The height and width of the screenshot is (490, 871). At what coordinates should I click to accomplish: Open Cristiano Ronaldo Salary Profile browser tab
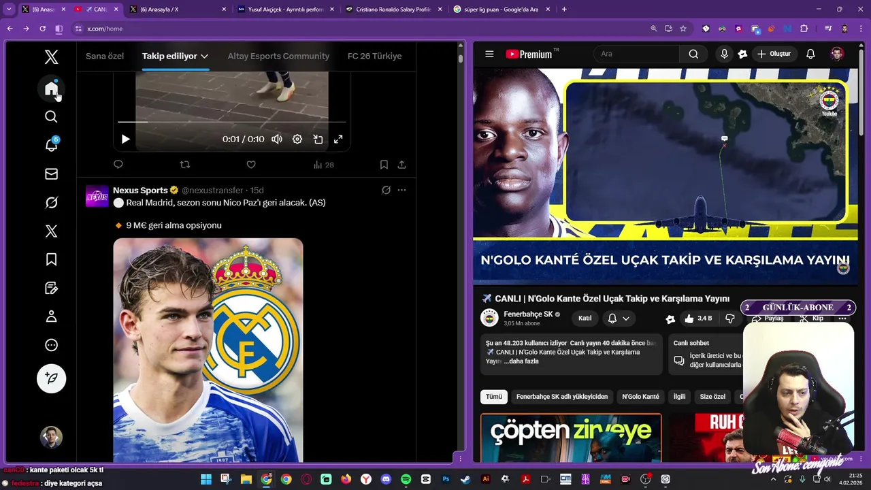[x=393, y=10]
